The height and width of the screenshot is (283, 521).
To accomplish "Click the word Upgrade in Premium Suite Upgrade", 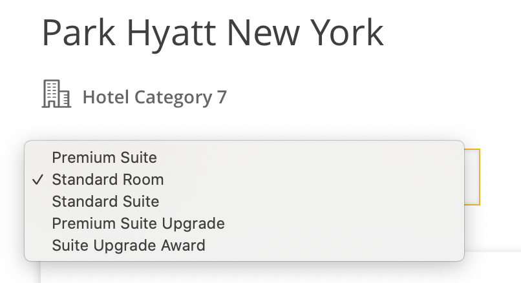I will pos(193,224).
